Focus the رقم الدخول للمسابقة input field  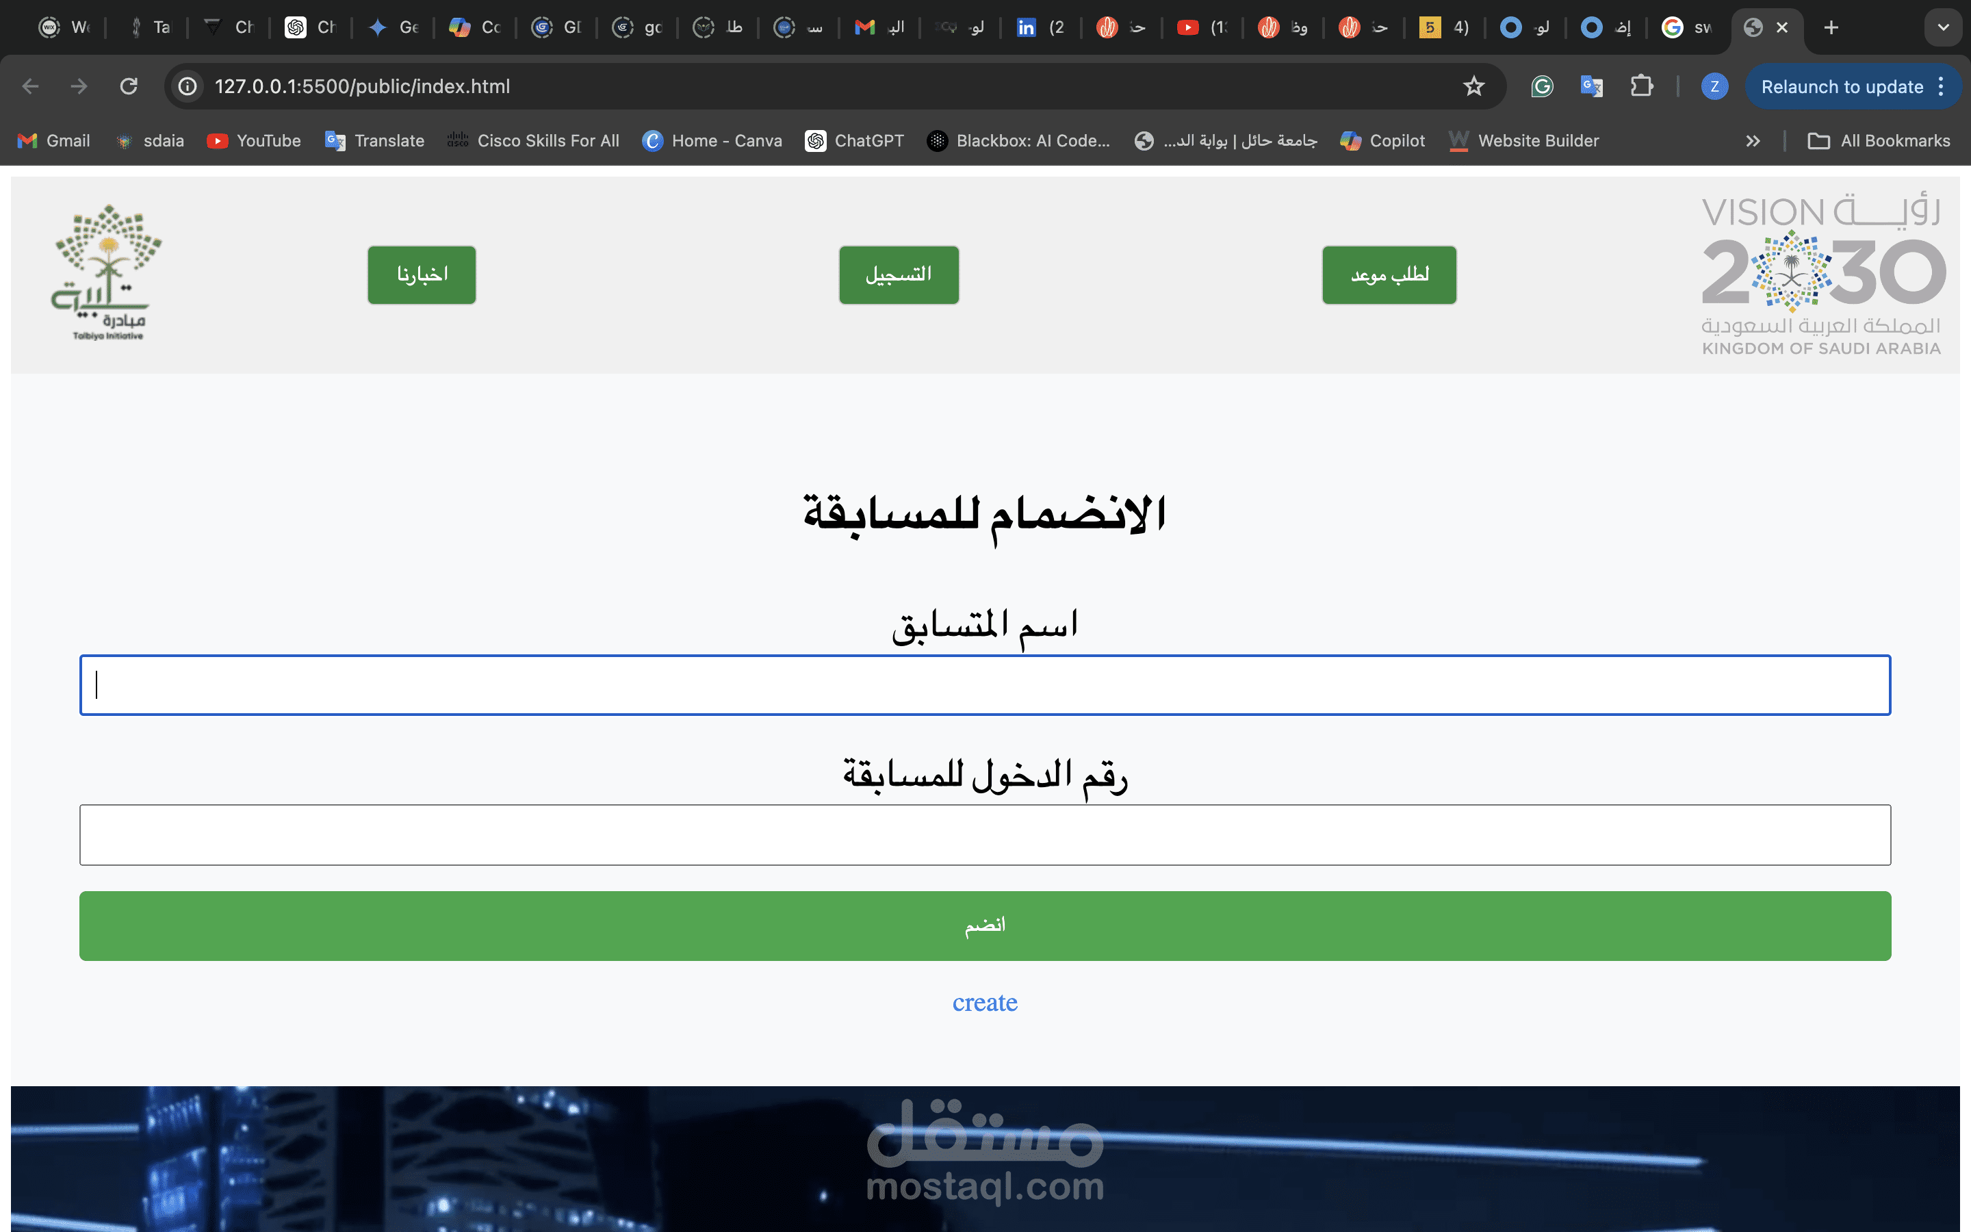click(x=985, y=835)
